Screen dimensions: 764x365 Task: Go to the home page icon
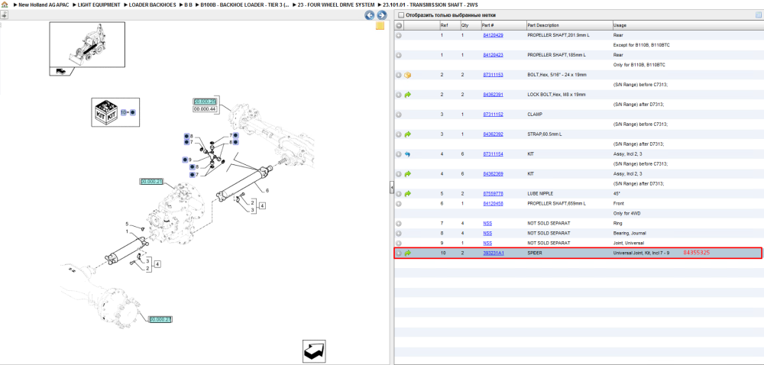tap(5, 5)
